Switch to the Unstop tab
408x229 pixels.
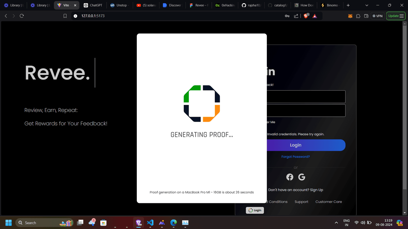120,5
